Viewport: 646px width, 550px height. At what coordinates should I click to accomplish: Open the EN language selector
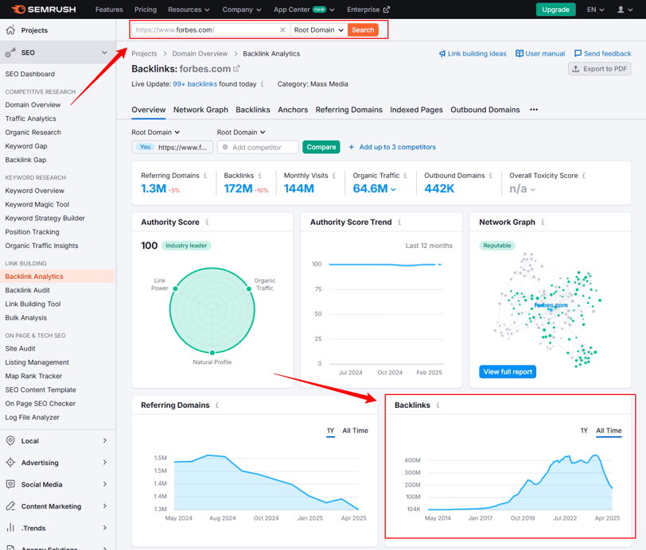(x=595, y=10)
